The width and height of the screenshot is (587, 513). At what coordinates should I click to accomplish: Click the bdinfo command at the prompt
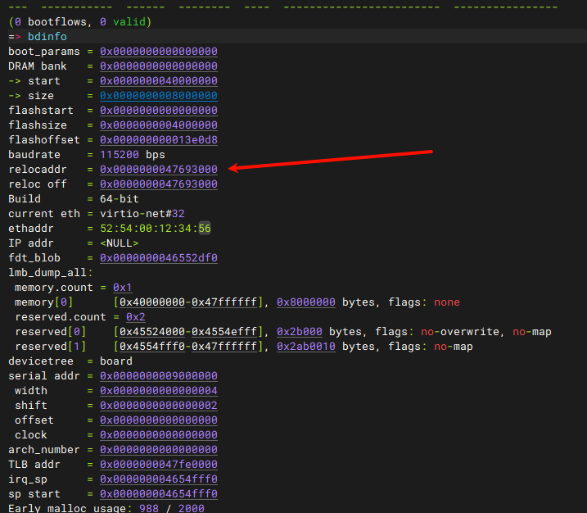47,37
